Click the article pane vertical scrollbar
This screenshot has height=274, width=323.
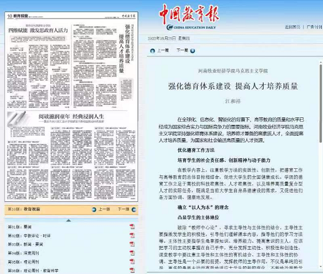[321, 103]
